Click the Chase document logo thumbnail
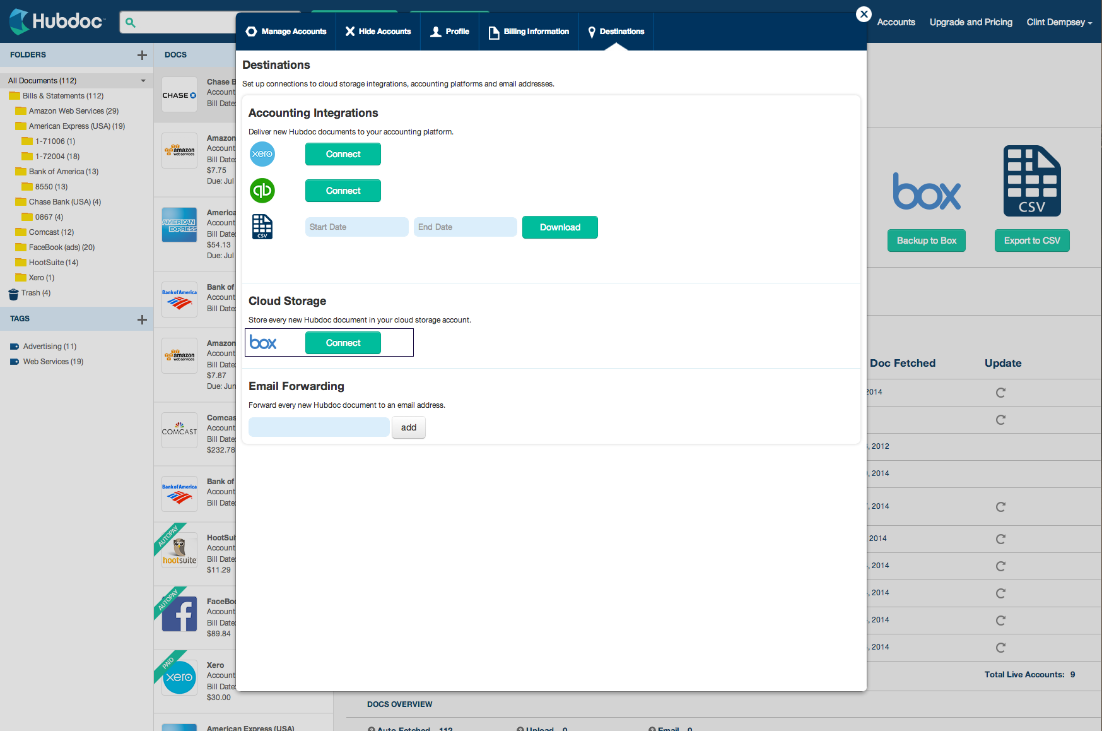Viewport: 1102px width, 731px height. pyautogui.click(x=180, y=95)
